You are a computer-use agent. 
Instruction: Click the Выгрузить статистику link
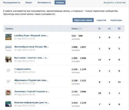click(x=115, y=3)
